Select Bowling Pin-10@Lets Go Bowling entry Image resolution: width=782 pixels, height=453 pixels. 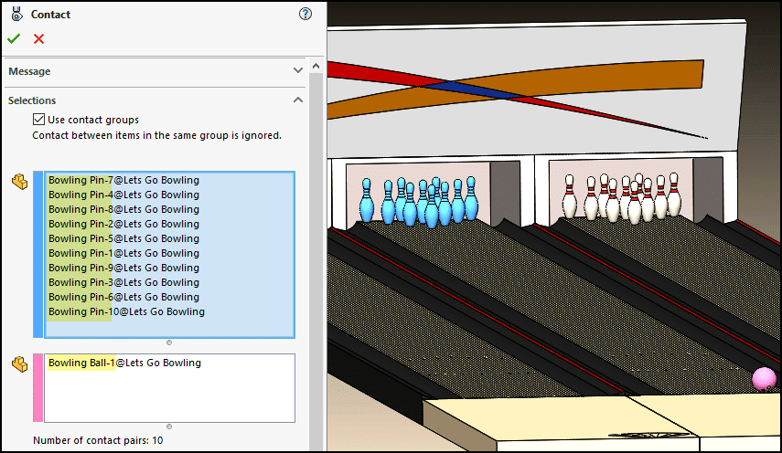[127, 311]
